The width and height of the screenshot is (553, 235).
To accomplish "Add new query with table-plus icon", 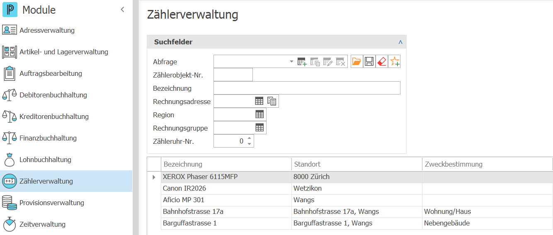I will coord(302,62).
